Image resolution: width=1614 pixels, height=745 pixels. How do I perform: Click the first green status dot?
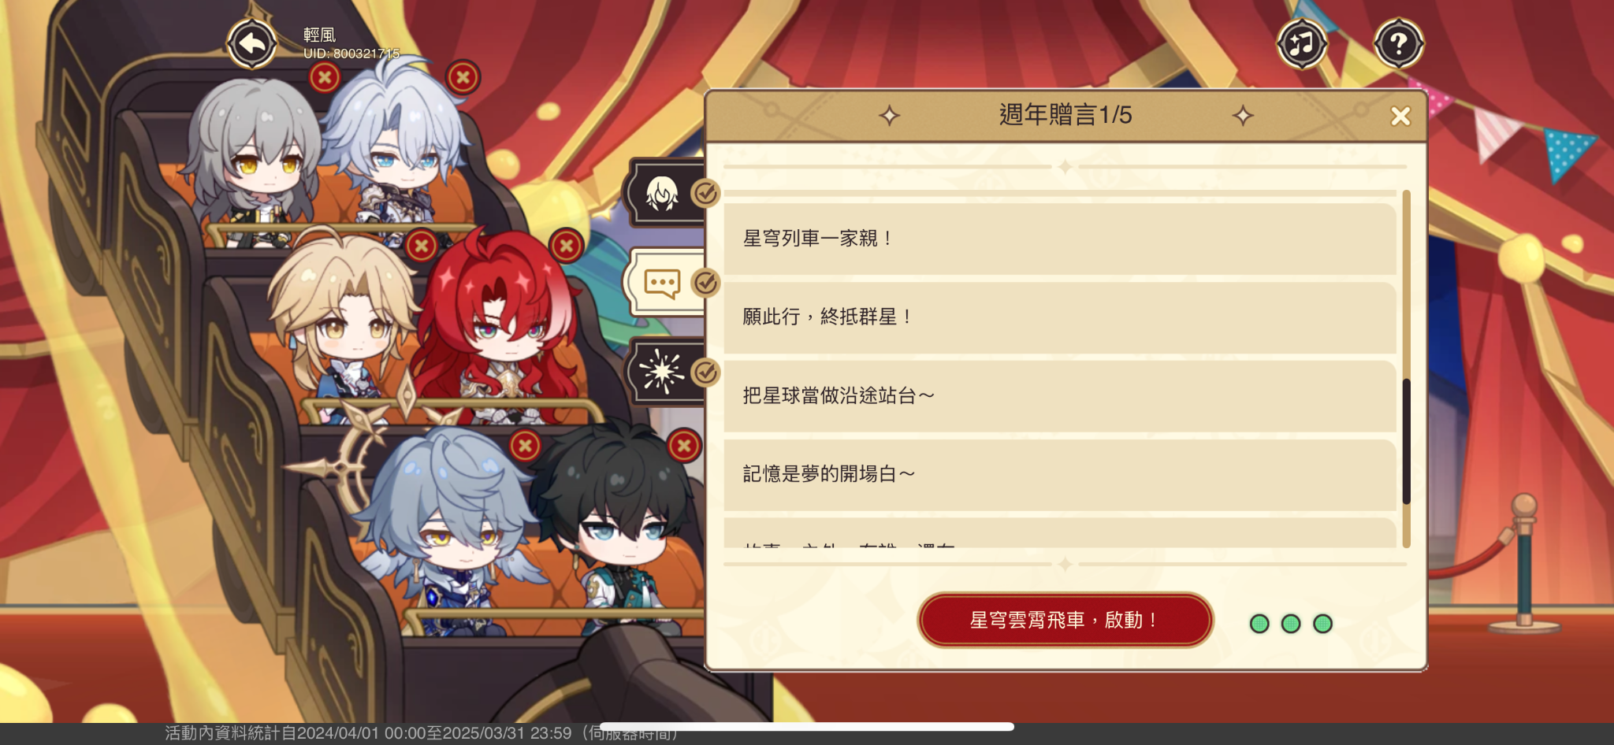1259,624
